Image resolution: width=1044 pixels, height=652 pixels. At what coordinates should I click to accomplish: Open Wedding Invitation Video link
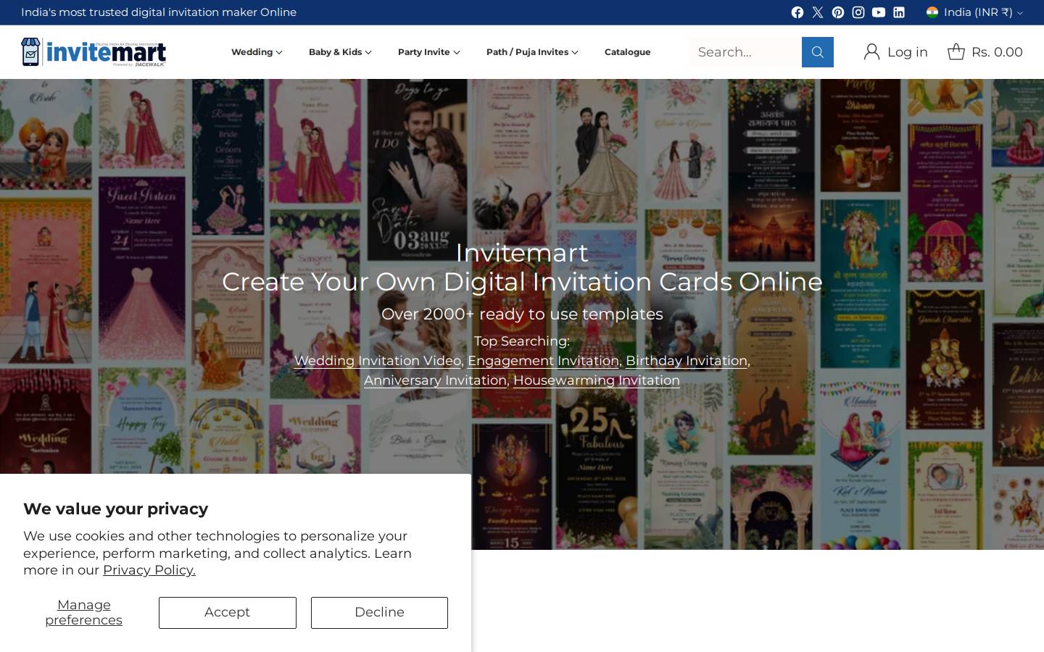[x=378, y=361]
